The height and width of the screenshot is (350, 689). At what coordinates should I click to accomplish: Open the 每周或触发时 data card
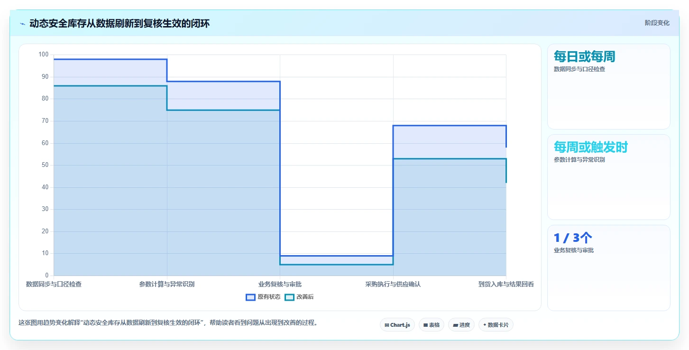609,177
